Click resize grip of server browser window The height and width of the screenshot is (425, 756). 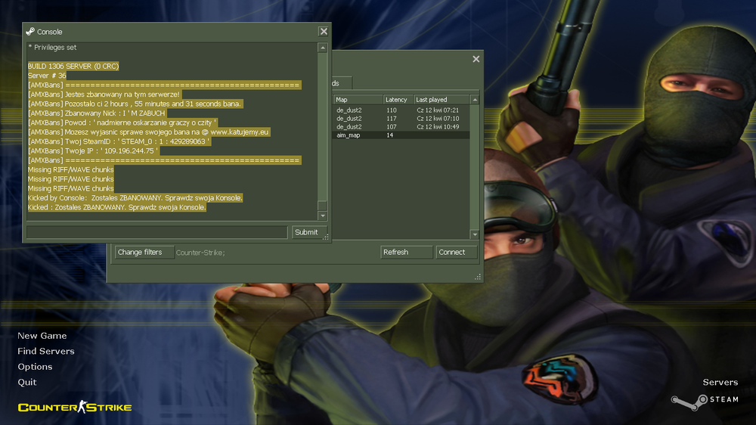(478, 277)
